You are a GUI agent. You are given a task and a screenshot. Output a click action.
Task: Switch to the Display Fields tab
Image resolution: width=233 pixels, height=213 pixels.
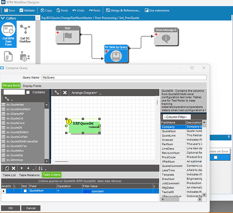(x=32, y=86)
